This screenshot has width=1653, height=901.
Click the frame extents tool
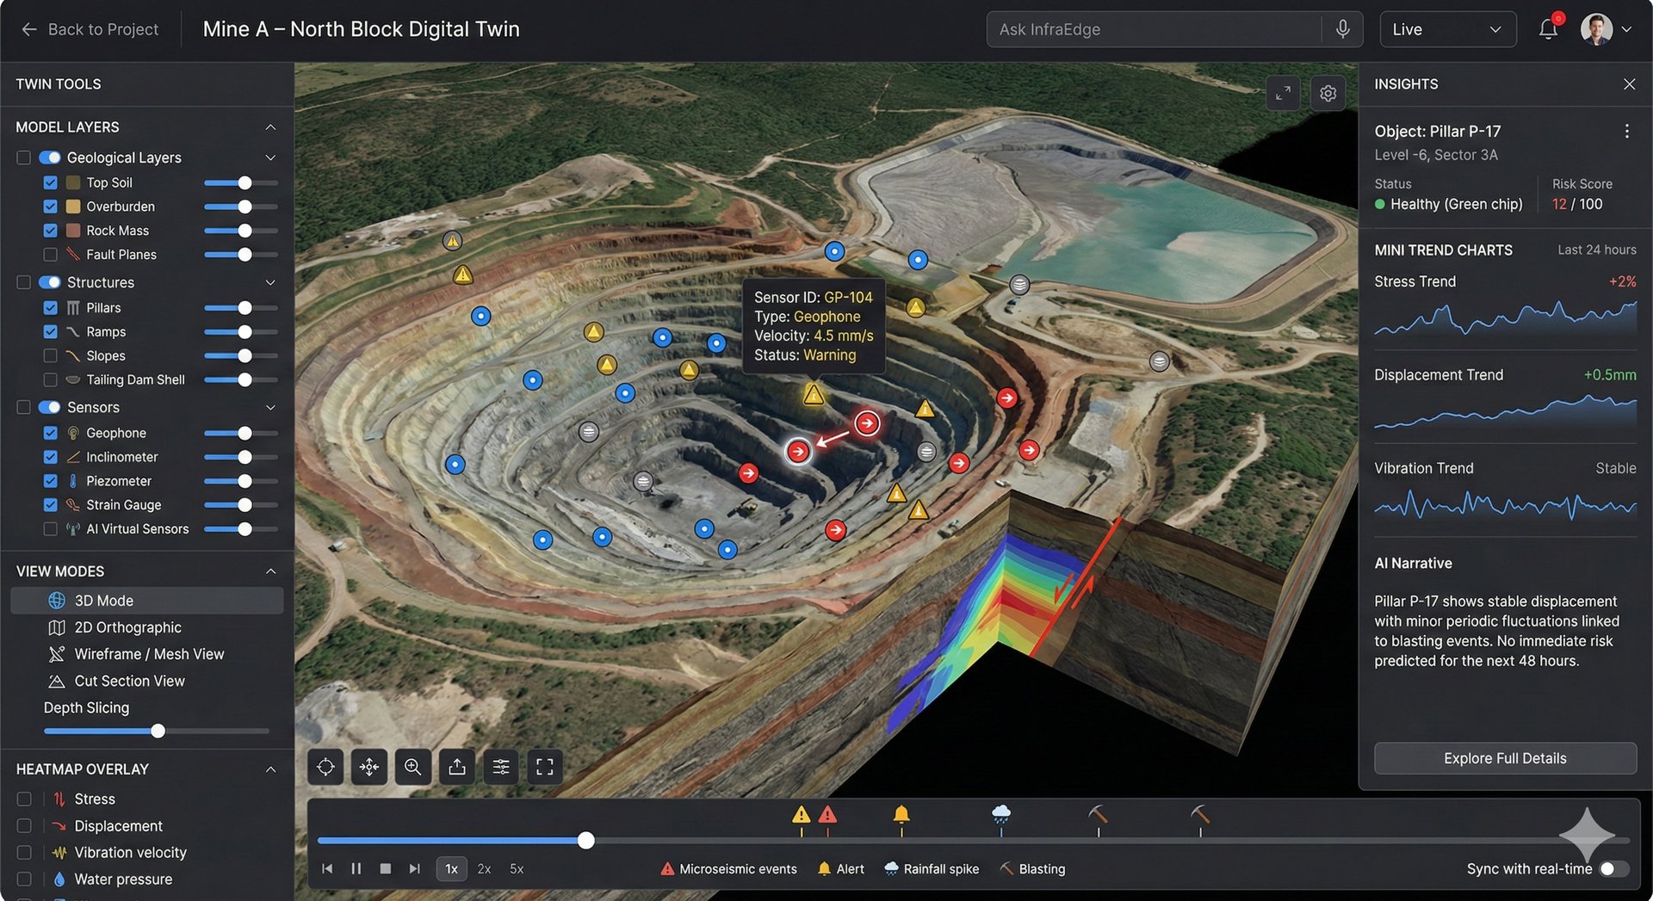545,767
